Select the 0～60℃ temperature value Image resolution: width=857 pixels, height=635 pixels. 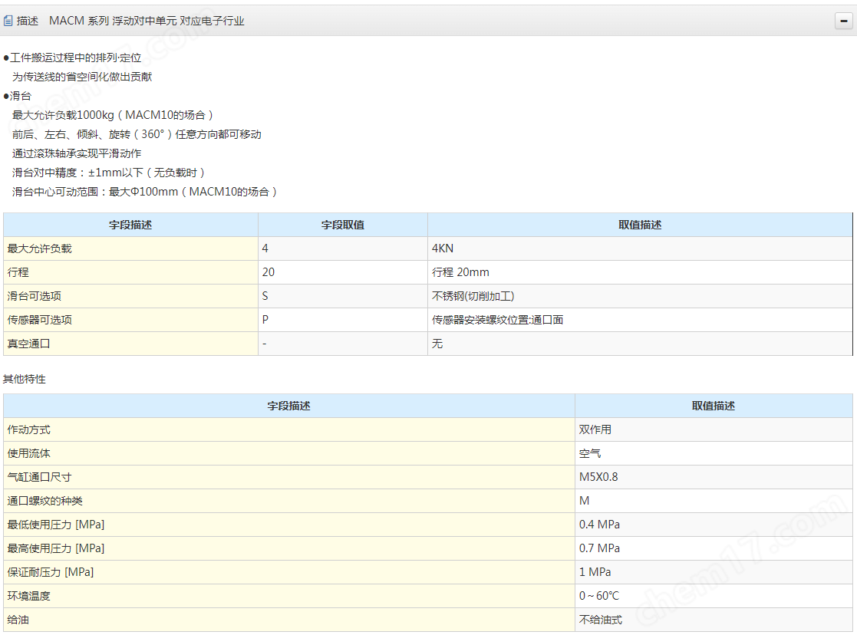point(599,596)
